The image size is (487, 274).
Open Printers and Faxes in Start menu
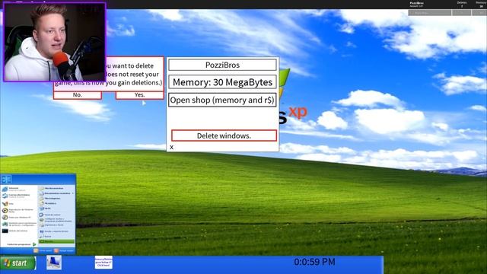[52, 225]
